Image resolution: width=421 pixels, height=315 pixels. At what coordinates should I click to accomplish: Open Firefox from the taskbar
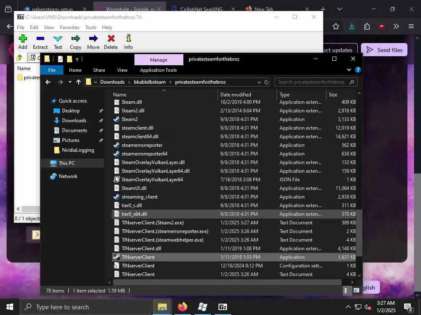(x=183, y=307)
